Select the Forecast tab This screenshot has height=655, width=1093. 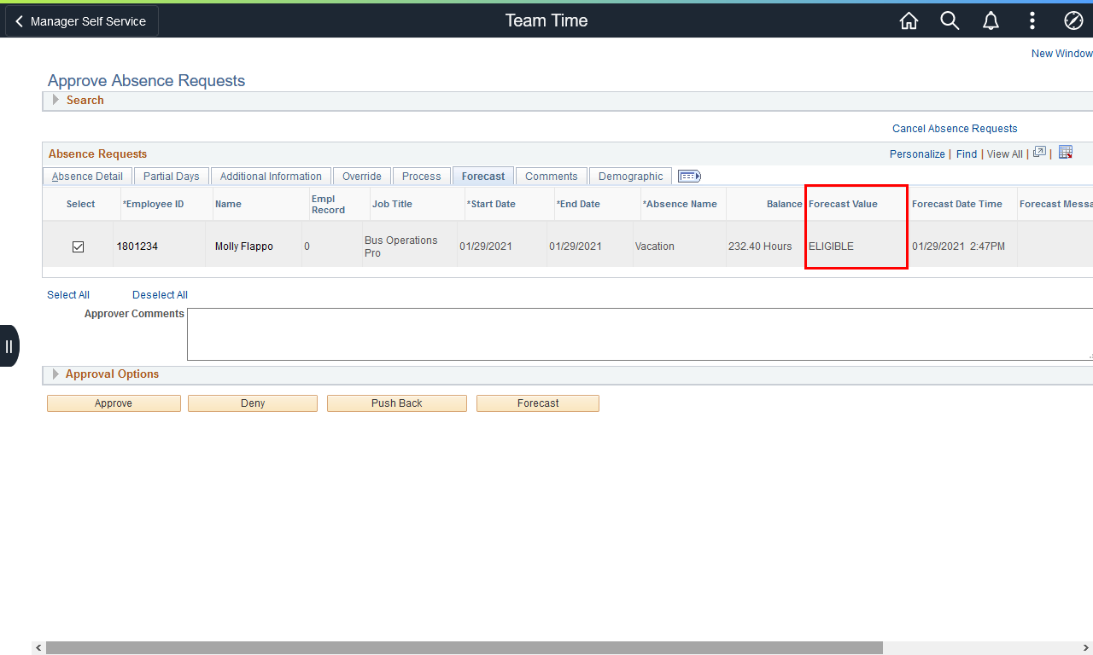(x=483, y=177)
